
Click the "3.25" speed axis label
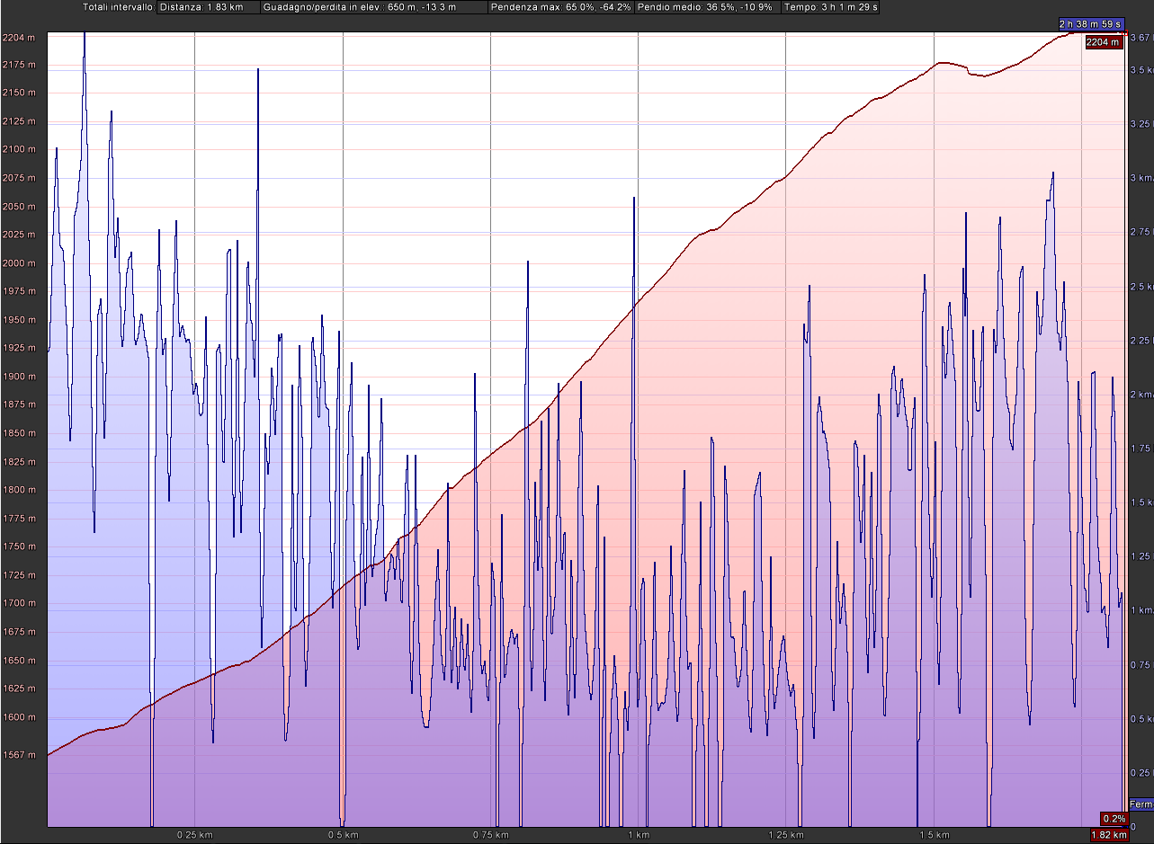point(1141,123)
